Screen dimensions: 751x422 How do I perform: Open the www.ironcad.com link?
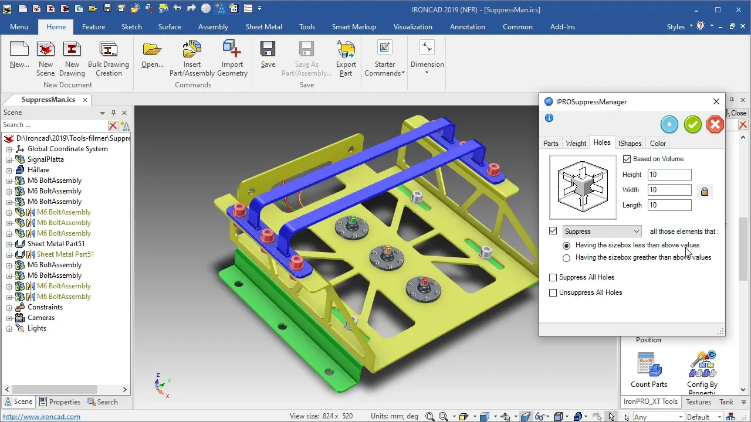coord(42,417)
